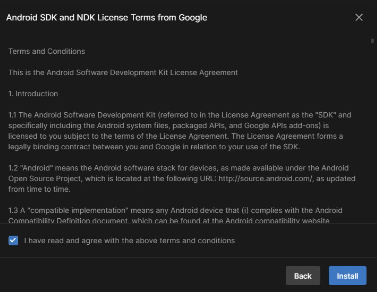Click the dialog title 'Android SDK and NDK License Terms'
The height and width of the screenshot is (292, 377).
click(x=107, y=18)
